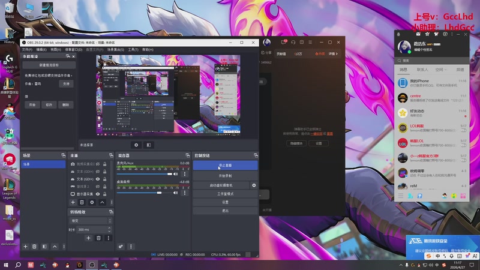Open source properties gear in 来源 dock toolbar
The width and height of the screenshot is (480, 270).
coord(92,202)
